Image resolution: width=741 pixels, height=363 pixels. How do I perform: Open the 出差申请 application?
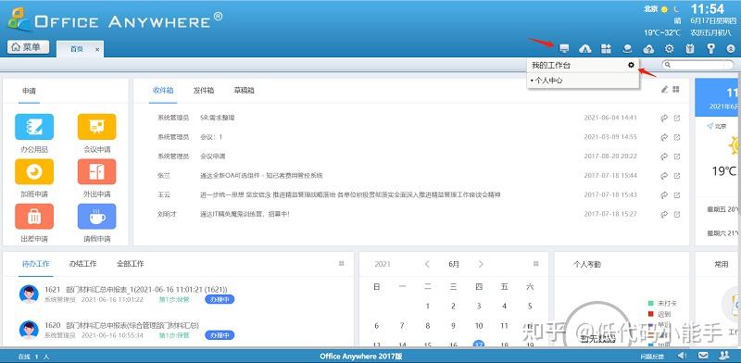pos(34,217)
